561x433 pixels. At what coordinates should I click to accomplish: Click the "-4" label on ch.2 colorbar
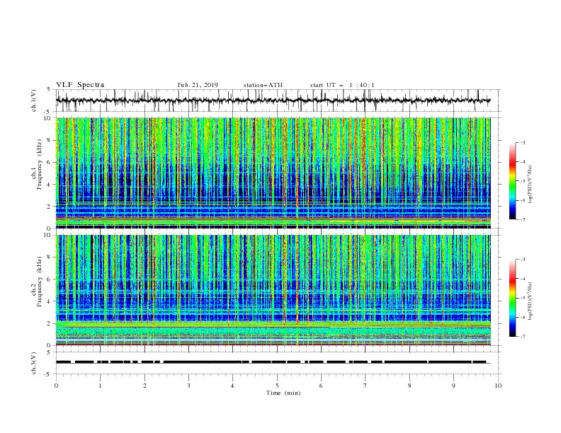point(522,279)
